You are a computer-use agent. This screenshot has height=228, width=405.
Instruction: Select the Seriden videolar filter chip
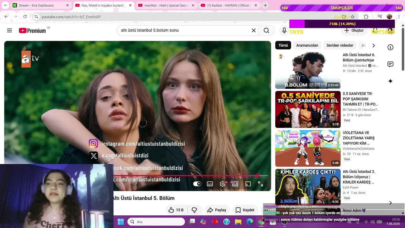click(x=340, y=45)
